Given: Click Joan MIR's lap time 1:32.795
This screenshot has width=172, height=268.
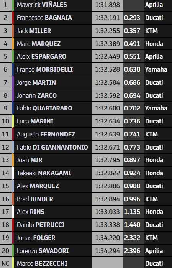Looking at the screenshot, I should tap(107, 160).
